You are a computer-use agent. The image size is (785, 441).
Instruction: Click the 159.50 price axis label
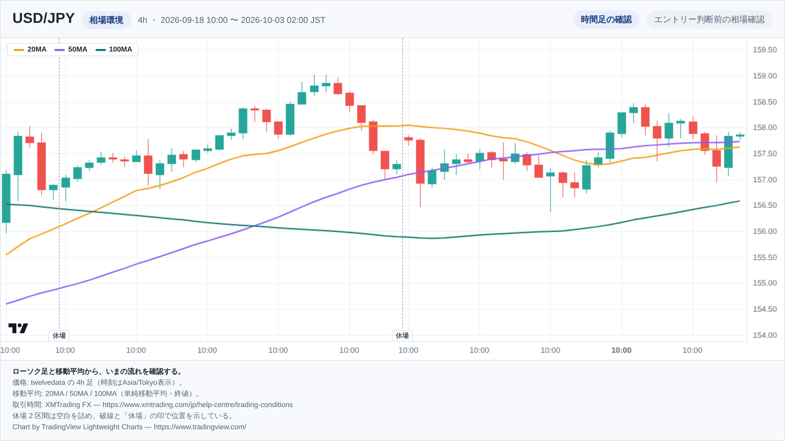pyautogui.click(x=765, y=50)
